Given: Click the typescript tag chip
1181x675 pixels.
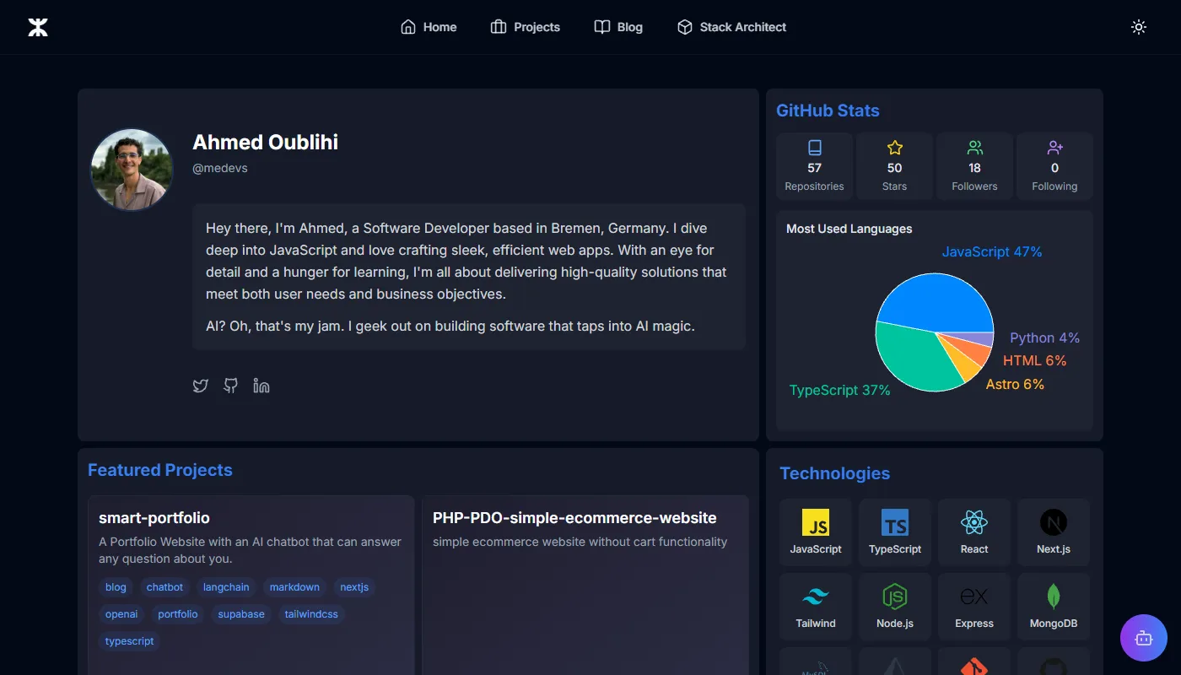Looking at the screenshot, I should (x=130, y=641).
